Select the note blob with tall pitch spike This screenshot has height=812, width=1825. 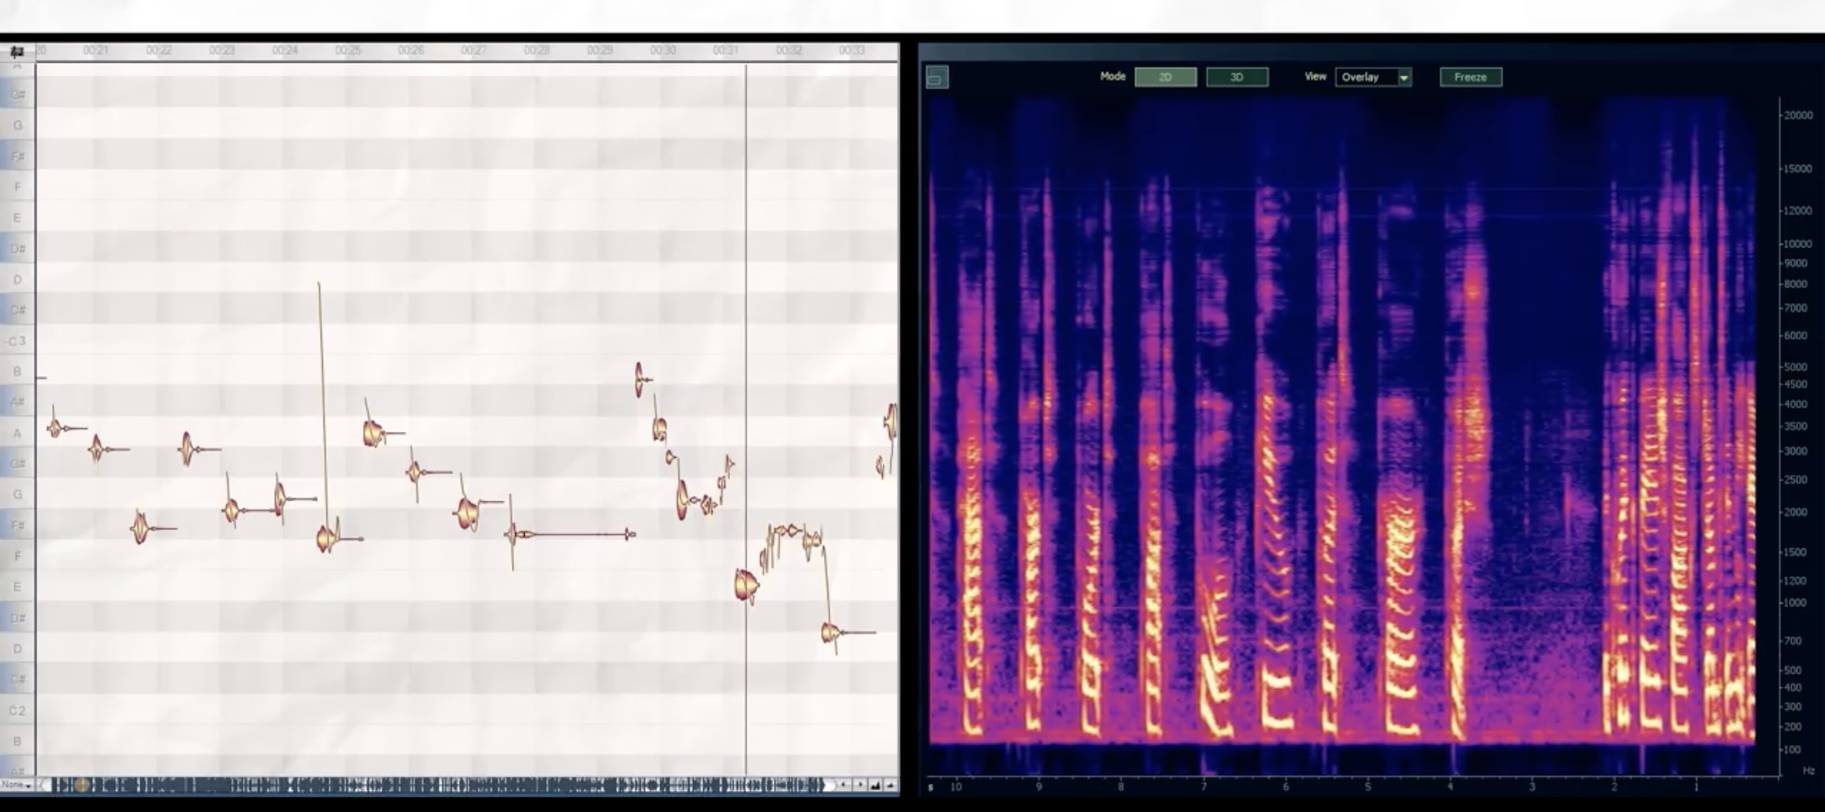(328, 538)
